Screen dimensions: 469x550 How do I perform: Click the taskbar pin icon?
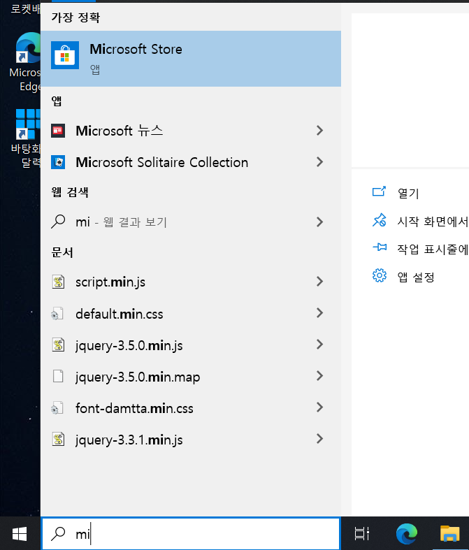(380, 247)
